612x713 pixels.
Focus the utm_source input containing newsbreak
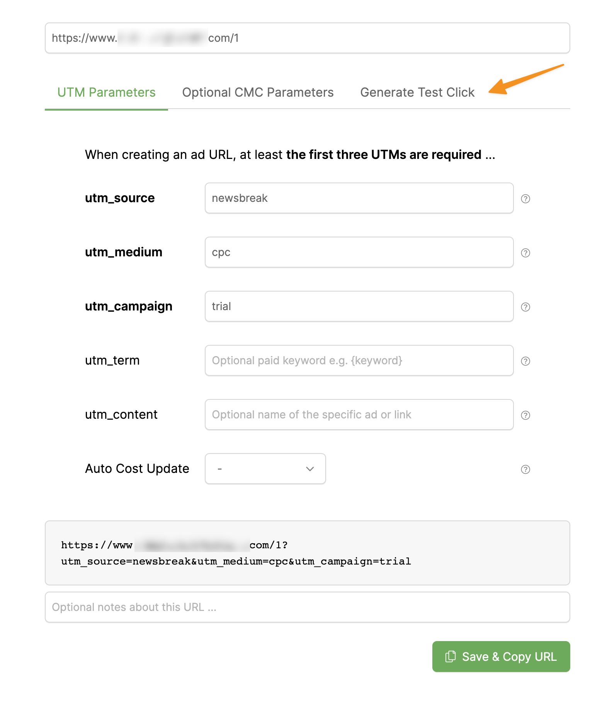[359, 198]
